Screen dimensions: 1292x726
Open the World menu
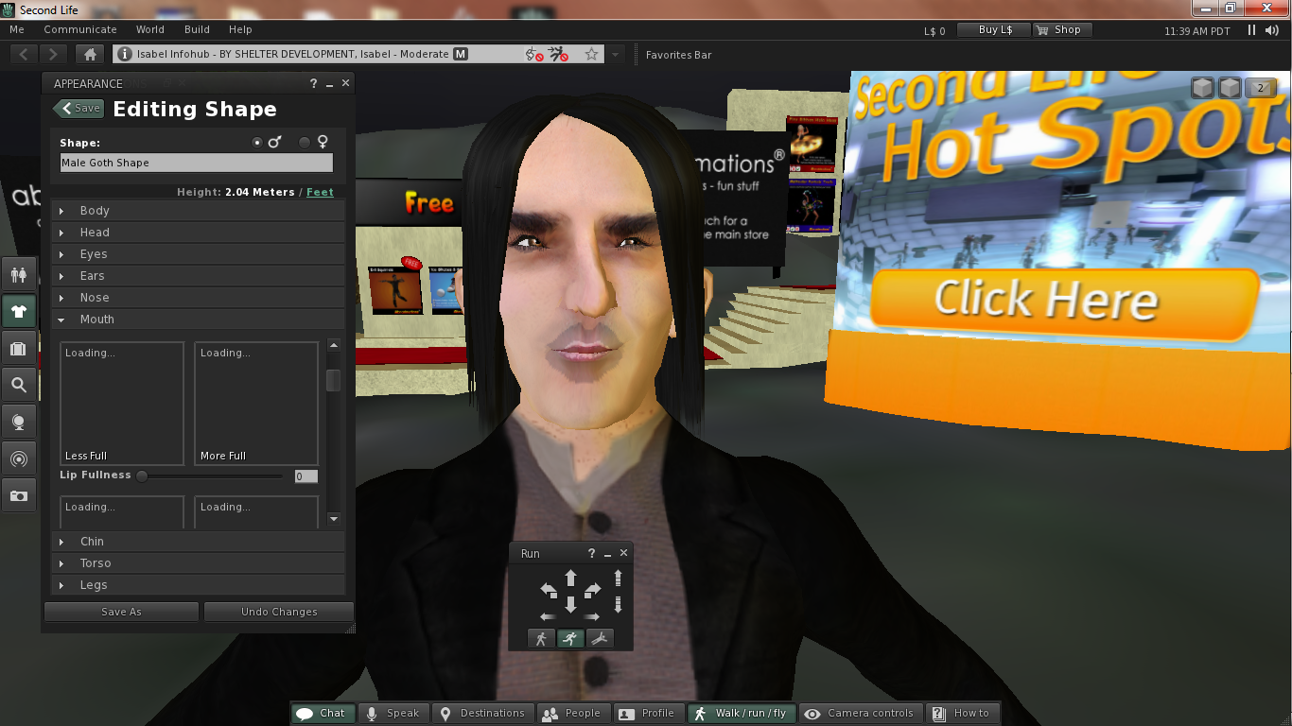(150, 30)
